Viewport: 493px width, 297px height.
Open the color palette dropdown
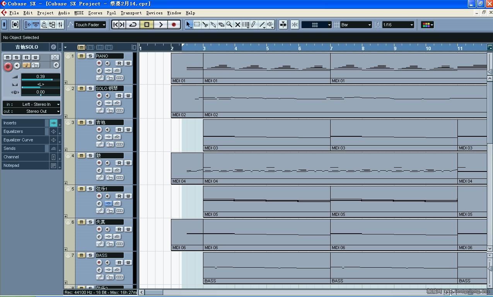click(x=427, y=25)
